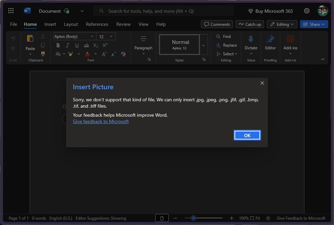Follow Give feedback to Microsoft link
This screenshot has height=225, width=334.
click(101, 121)
